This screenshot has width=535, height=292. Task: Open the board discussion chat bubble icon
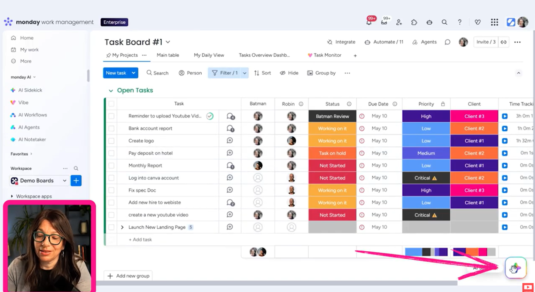(x=448, y=42)
